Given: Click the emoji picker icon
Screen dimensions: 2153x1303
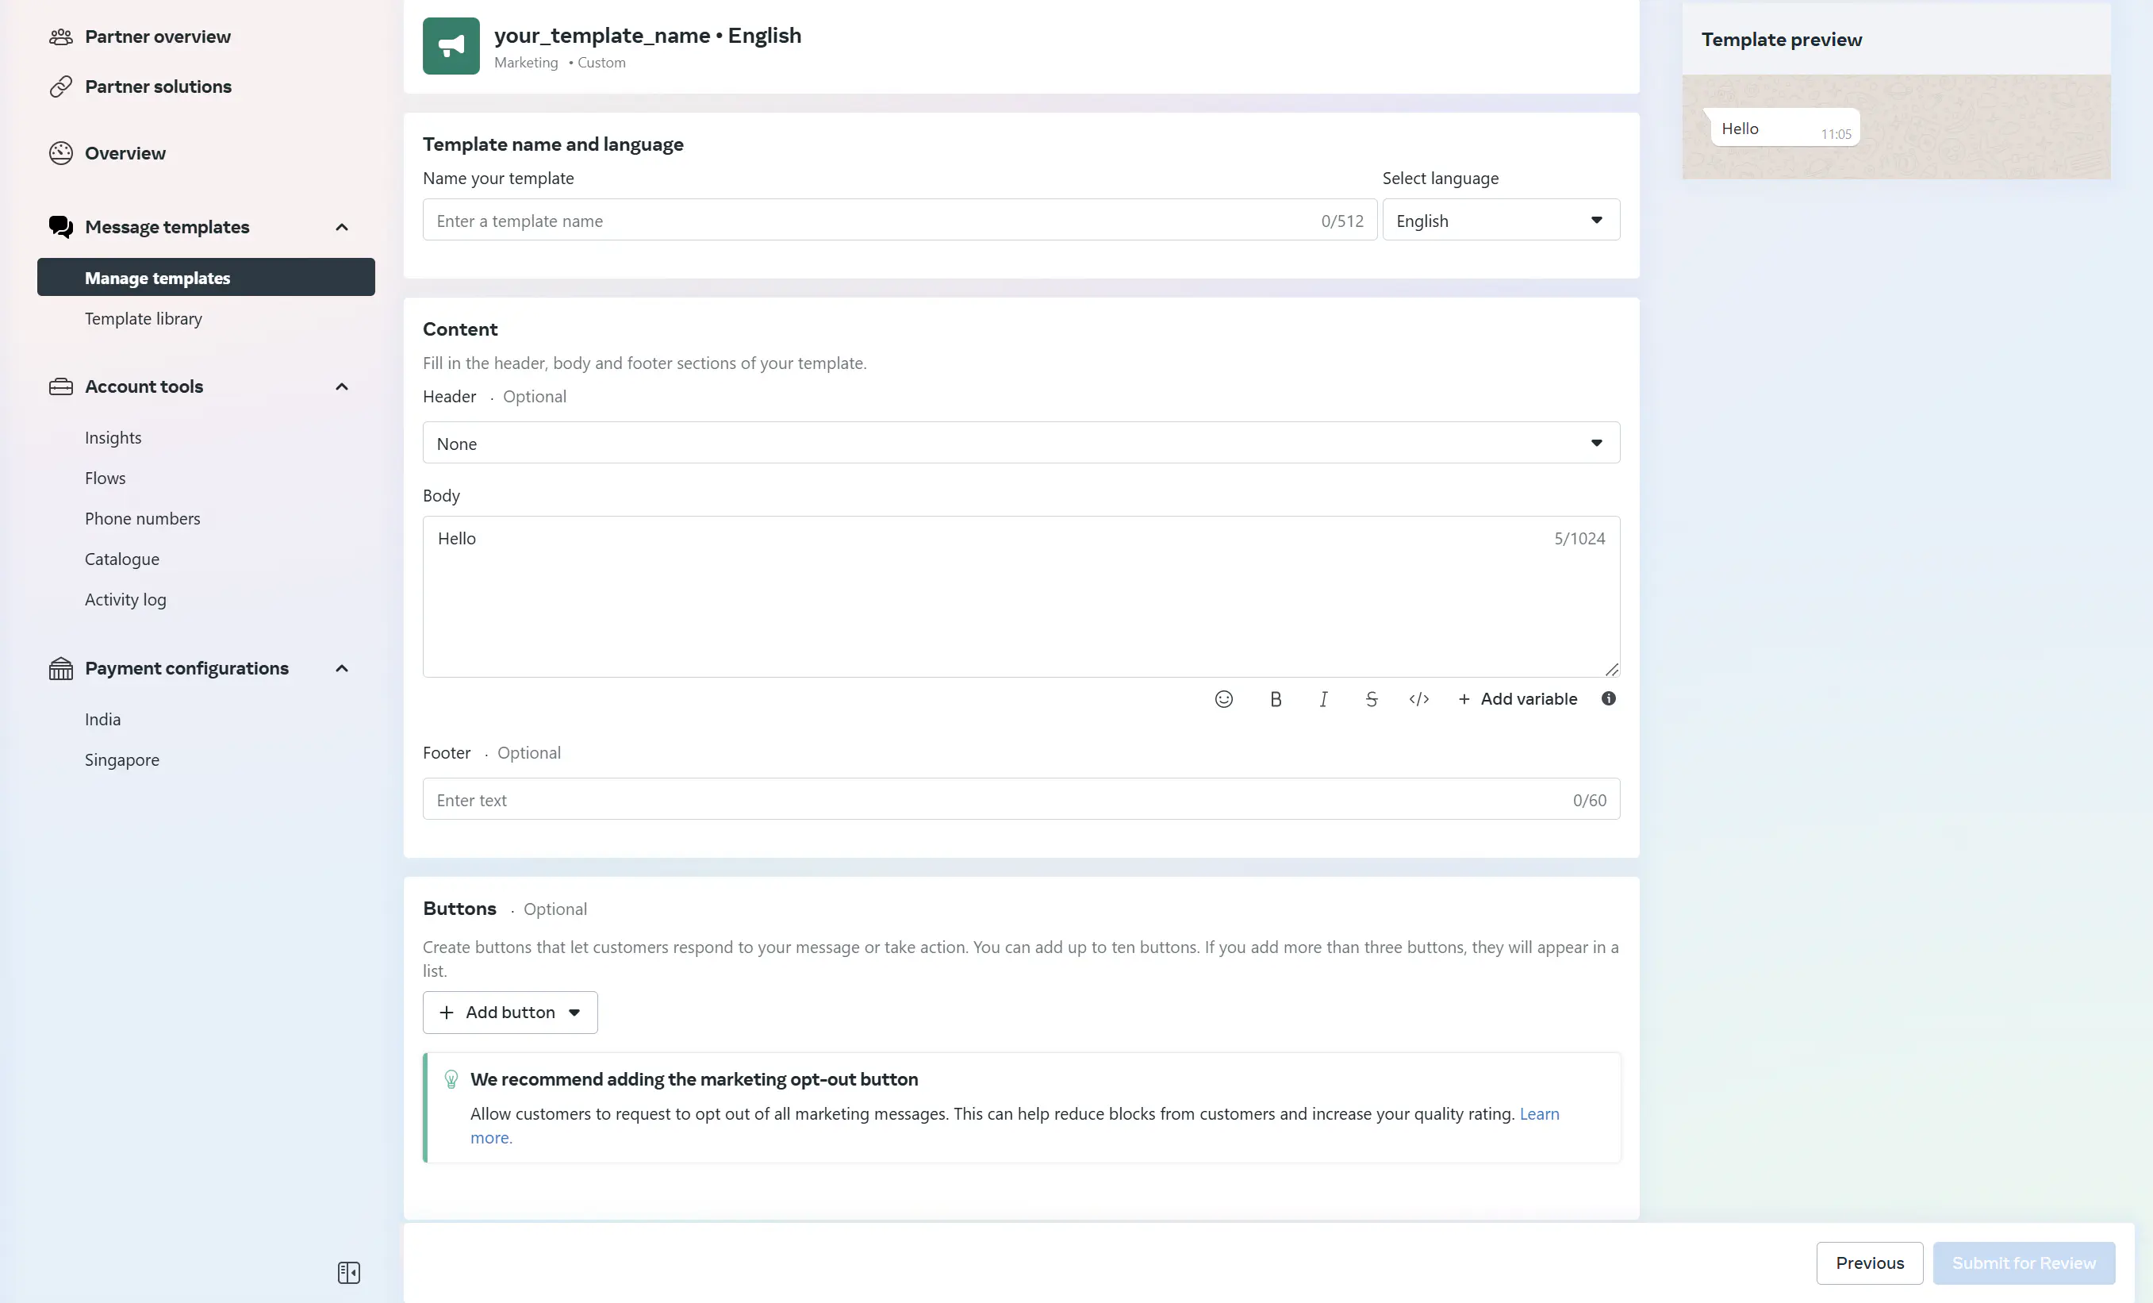Looking at the screenshot, I should tap(1223, 698).
